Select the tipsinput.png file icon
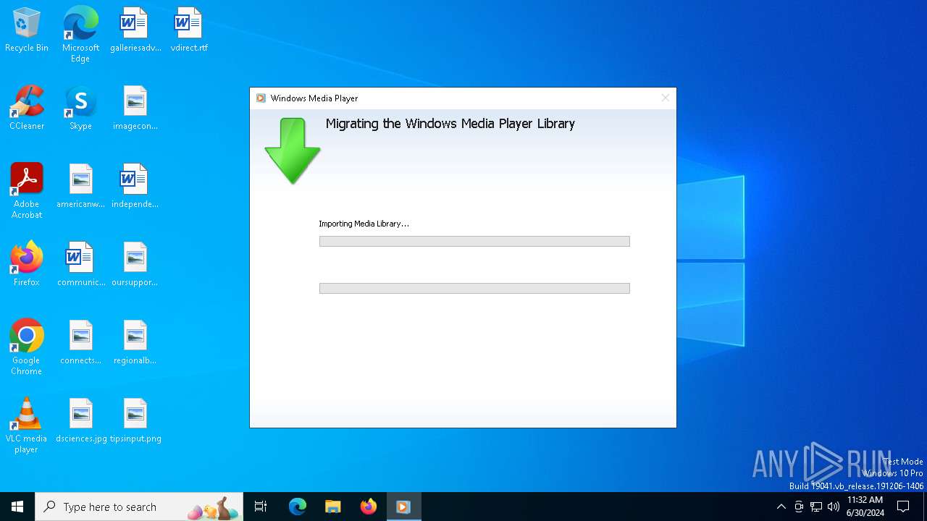 click(135, 420)
